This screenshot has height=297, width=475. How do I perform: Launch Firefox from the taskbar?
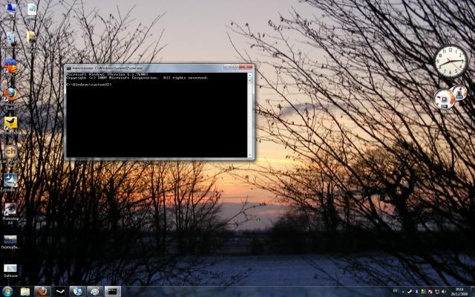42,291
